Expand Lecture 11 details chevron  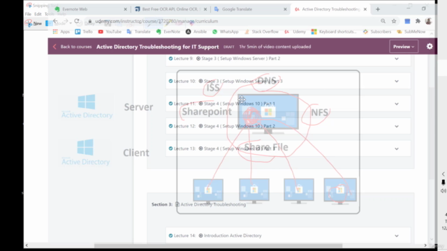[397, 104]
